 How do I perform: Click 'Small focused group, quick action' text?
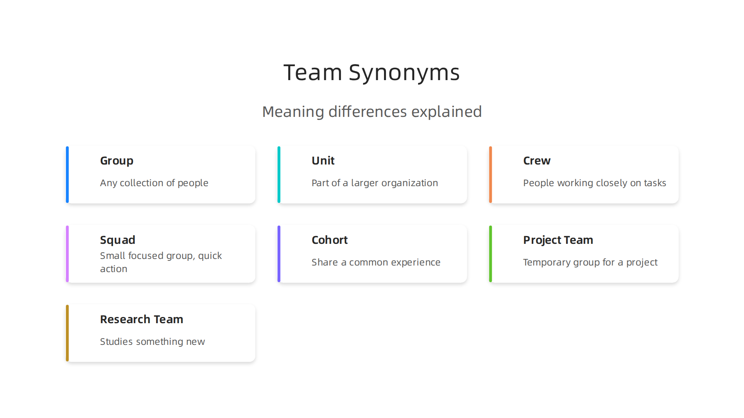point(161,262)
